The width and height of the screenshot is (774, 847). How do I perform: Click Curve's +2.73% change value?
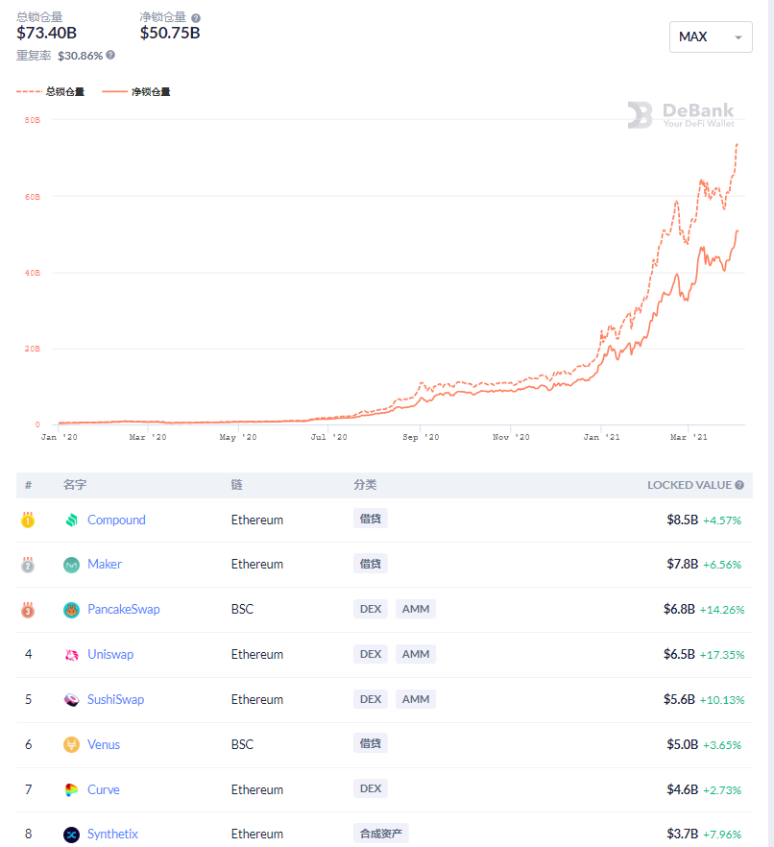tap(722, 790)
